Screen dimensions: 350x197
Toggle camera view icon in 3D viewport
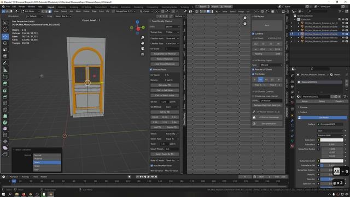(x=142, y=49)
